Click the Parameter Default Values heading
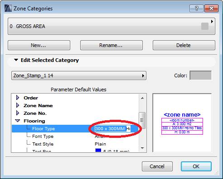 [78, 89]
